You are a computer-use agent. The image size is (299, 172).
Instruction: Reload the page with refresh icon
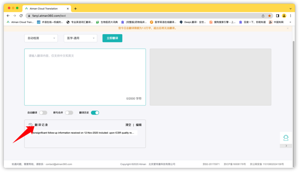coord(21,16)
